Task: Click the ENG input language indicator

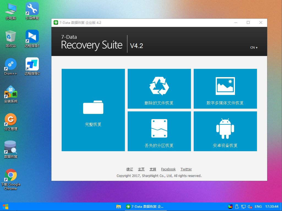Action: point(258,207)
